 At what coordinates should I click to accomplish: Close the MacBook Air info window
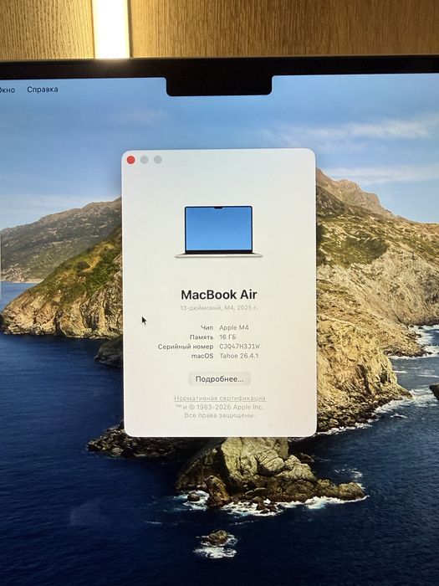pyautogui.click(x=131, y=160)
